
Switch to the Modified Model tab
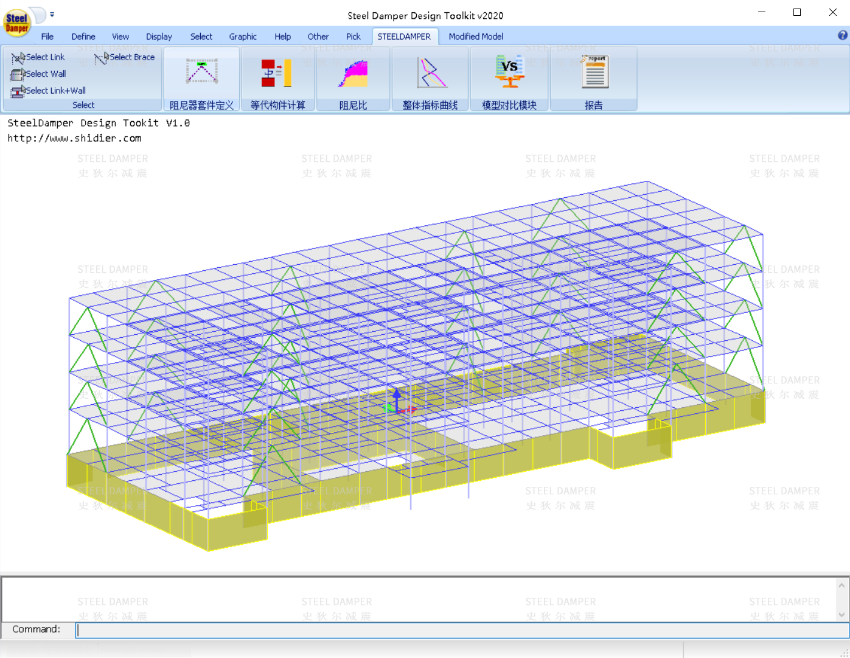pos(476,37)
